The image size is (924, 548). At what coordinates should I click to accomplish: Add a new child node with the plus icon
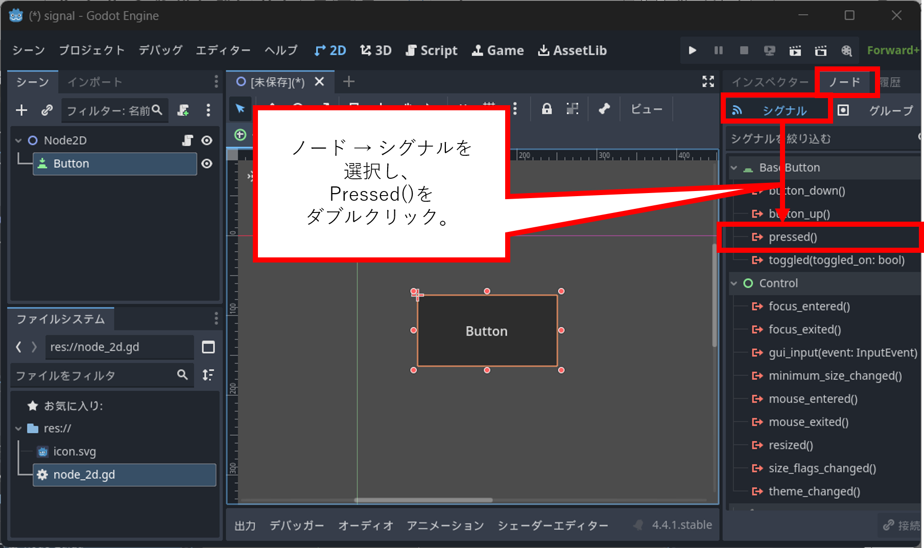(21, 110)
